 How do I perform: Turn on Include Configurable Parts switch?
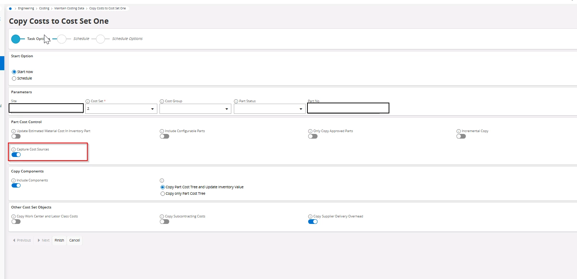click(165, 136)
